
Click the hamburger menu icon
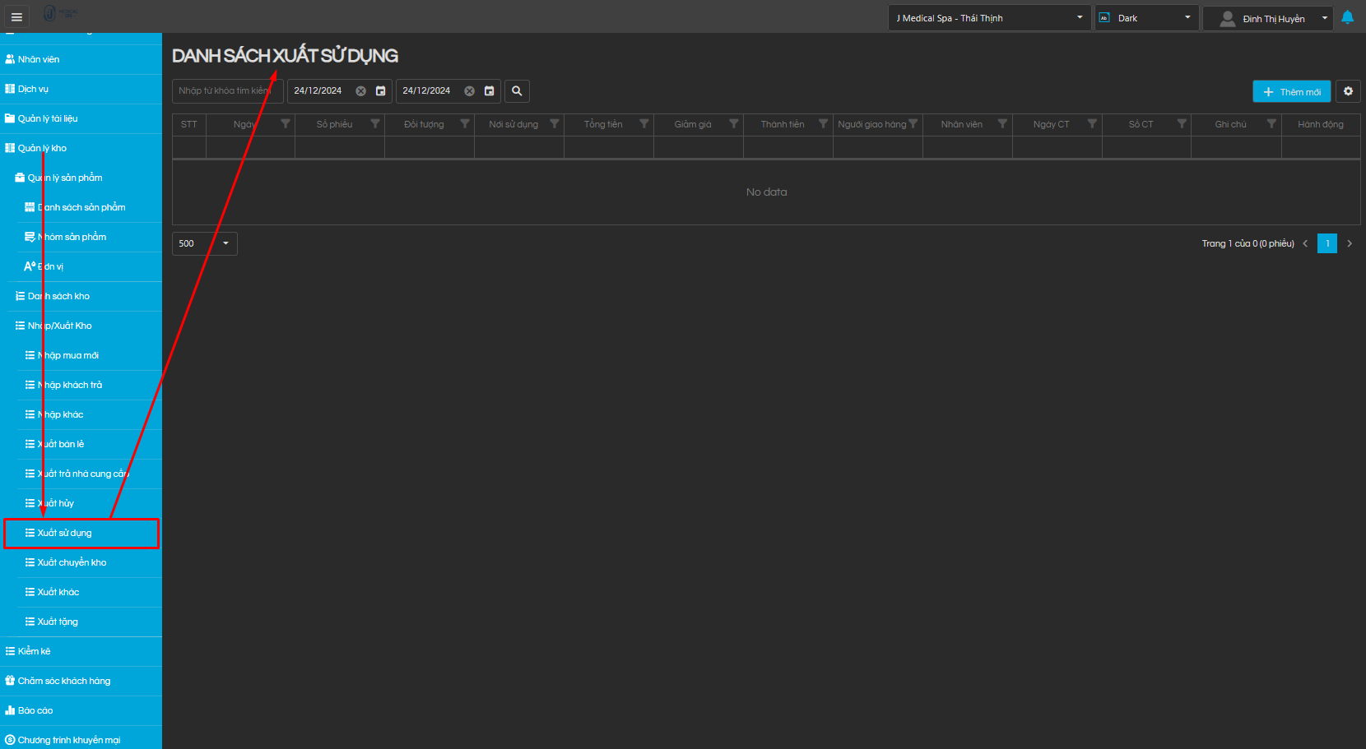16,16
